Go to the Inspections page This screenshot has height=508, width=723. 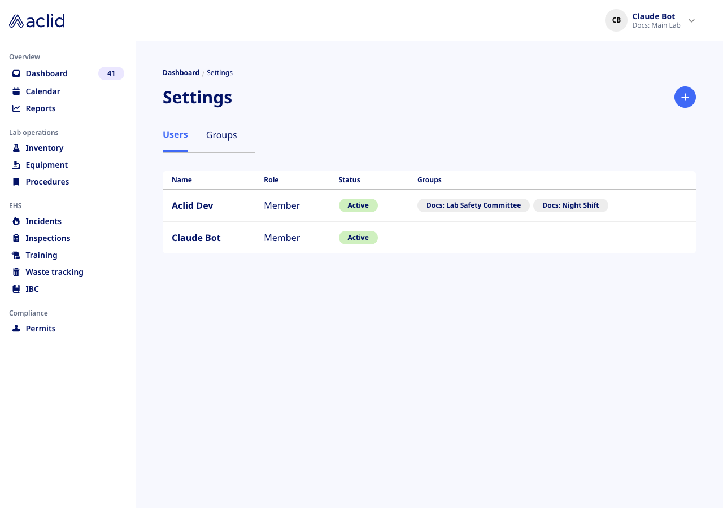[48, 238]
